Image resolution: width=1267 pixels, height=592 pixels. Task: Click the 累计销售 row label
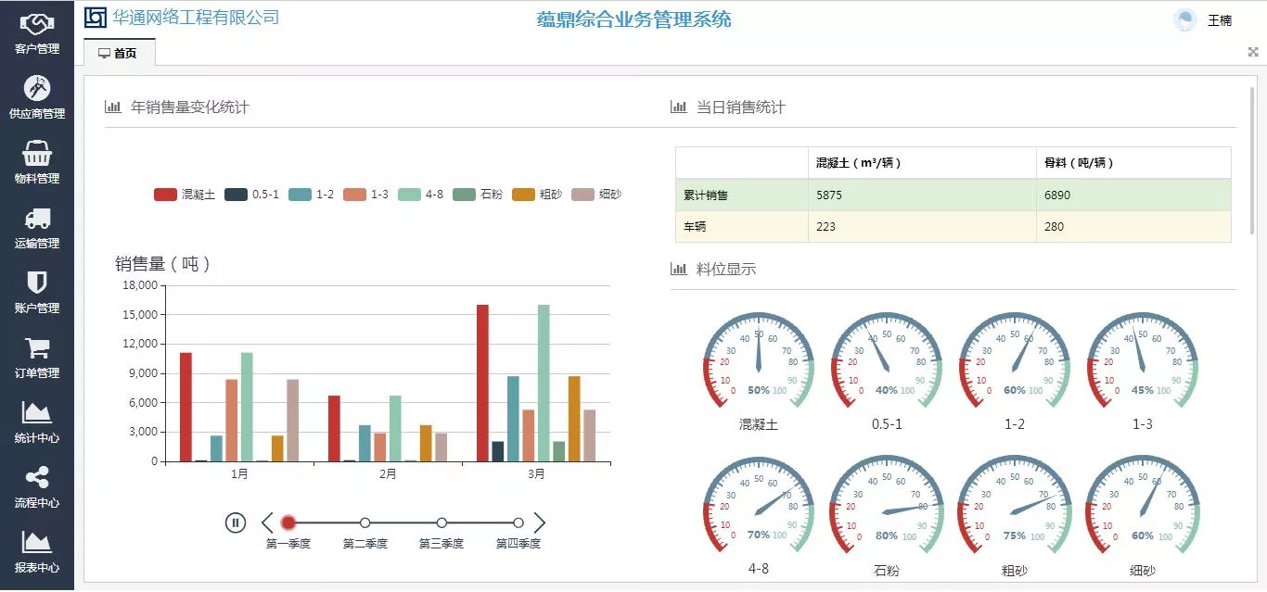click(707, 195)
